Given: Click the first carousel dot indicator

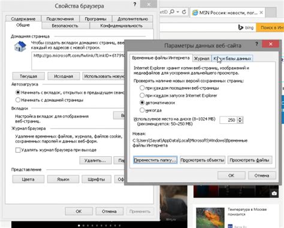Looking at the screenshot, I should click(x=79, y=226).
